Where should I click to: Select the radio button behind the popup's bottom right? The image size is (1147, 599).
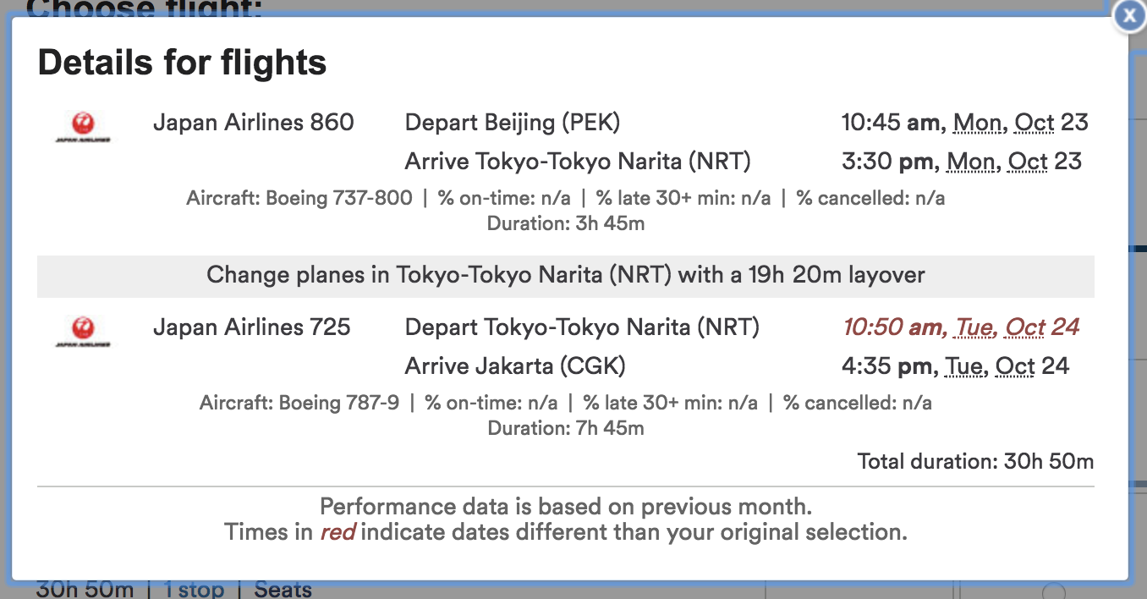point(1054,591)
